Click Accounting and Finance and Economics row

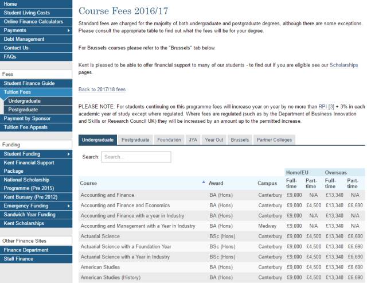click(222, 206)
